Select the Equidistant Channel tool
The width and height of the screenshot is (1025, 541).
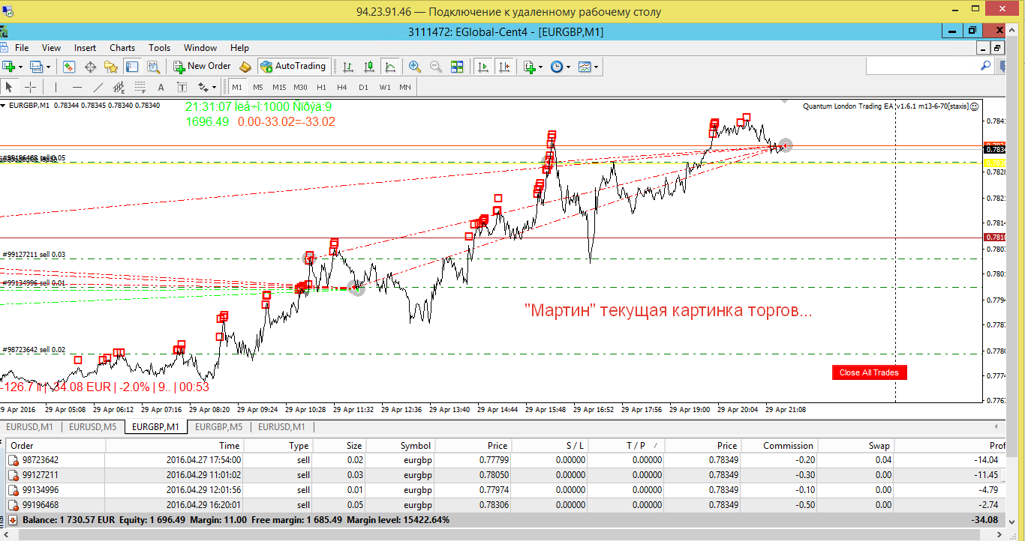[x=119, y=87]
